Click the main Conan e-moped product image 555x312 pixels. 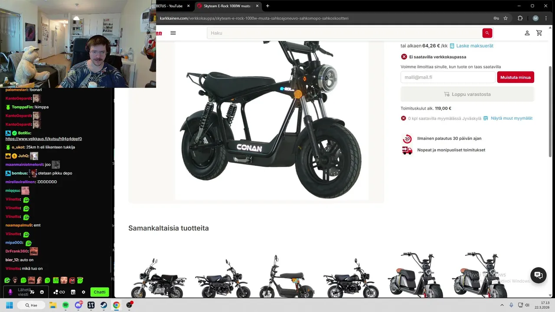click(x=272, y=120)
